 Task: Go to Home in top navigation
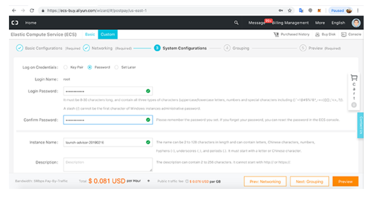[x=31, y=23]
